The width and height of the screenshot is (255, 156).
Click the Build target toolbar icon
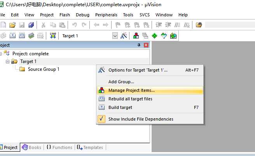12,35
